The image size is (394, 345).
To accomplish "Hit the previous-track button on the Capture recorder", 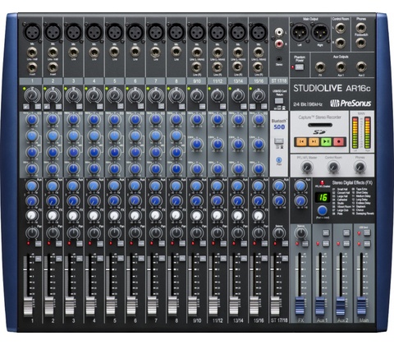I will pyautogui.click(x=301, y=141).
